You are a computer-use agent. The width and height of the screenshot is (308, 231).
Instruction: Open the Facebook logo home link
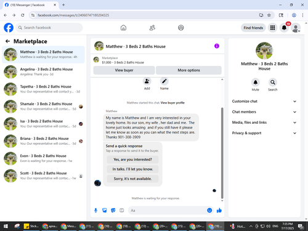[x=9, y=28]
